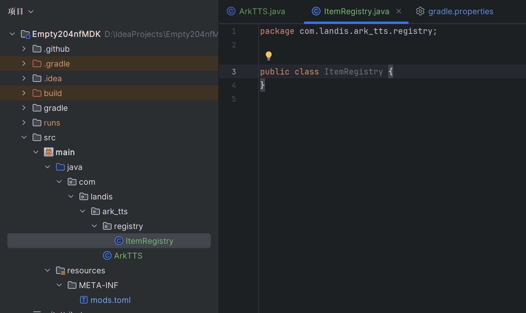Click line number 5 in gutter
The height and width of the screenshot is (313, 526).
(x=234, y=99)
